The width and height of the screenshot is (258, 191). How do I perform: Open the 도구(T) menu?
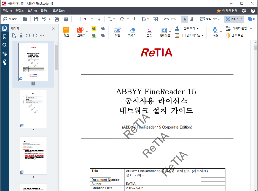point(45,11)
